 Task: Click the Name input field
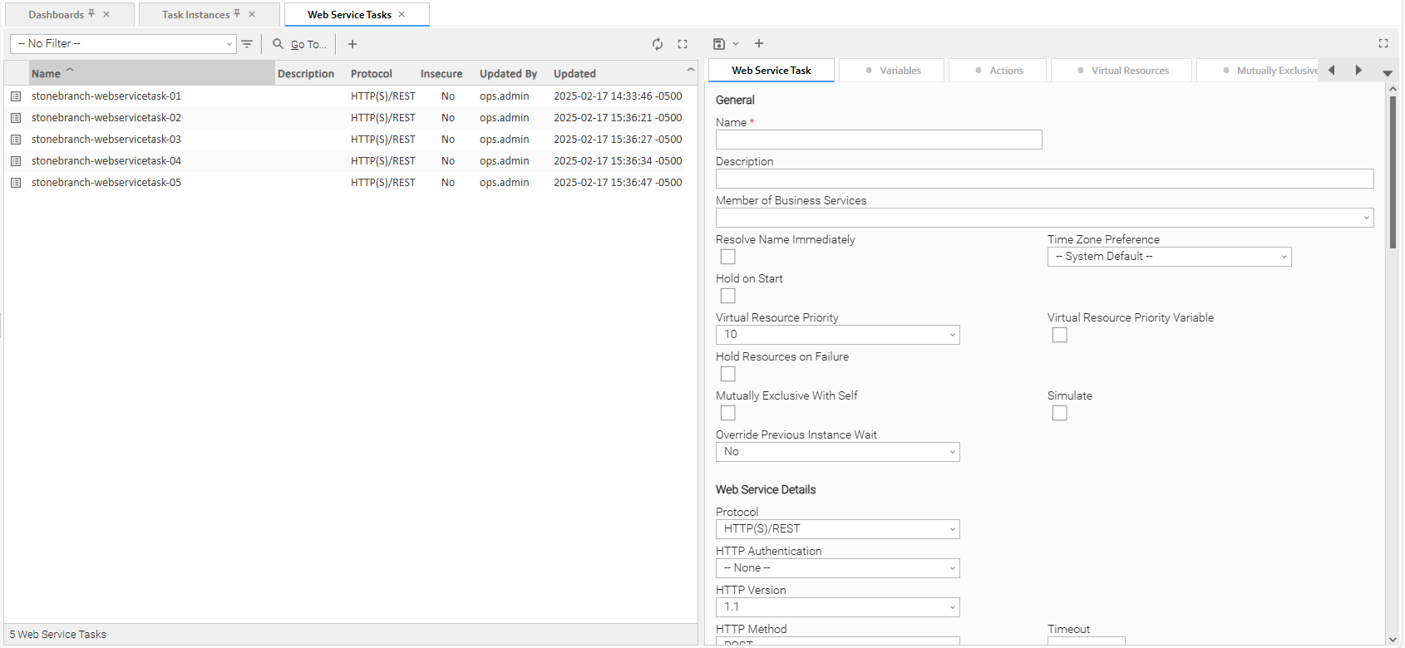[879, 140]
